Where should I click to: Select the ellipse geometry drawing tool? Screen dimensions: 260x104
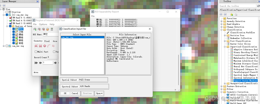[x=45, y=46]
